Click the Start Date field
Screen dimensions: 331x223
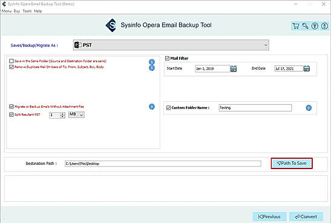[212, 68]
